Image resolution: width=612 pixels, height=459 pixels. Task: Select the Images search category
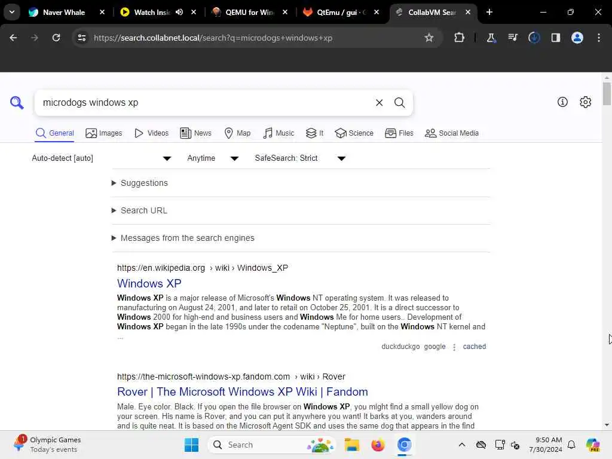[x=104, y=133]
